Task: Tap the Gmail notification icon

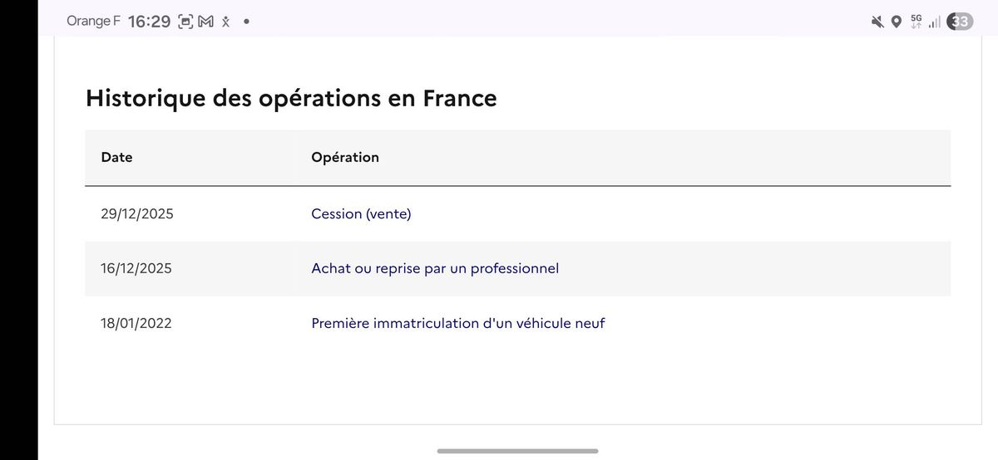Action: click(x=205, y=22)
